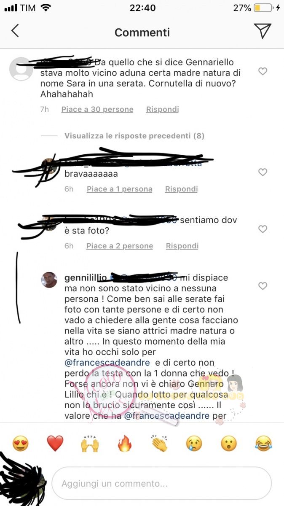Expand 'Visualizza le risposte precedenti (8)'
This screenshot has height=506, width=284.
[134, 136]
